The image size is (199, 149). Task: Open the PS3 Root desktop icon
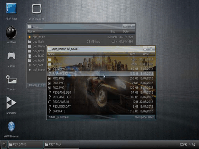click(11, 8)
